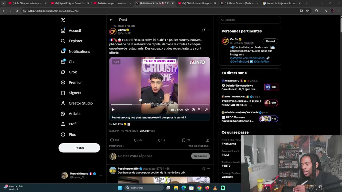342x192 pixels.
Task: Reload the page
Action: pyautogui.click(x=17, y=11)
